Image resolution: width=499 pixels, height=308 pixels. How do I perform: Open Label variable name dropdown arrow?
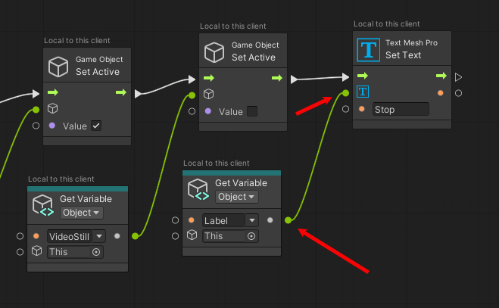(252, 220)
